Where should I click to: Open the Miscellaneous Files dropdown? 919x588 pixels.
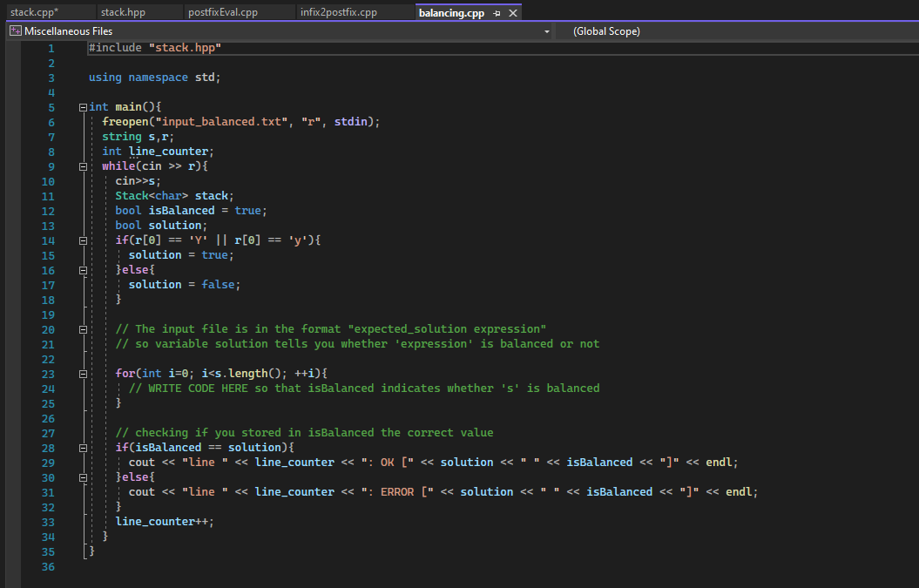(x=546, y=30)
